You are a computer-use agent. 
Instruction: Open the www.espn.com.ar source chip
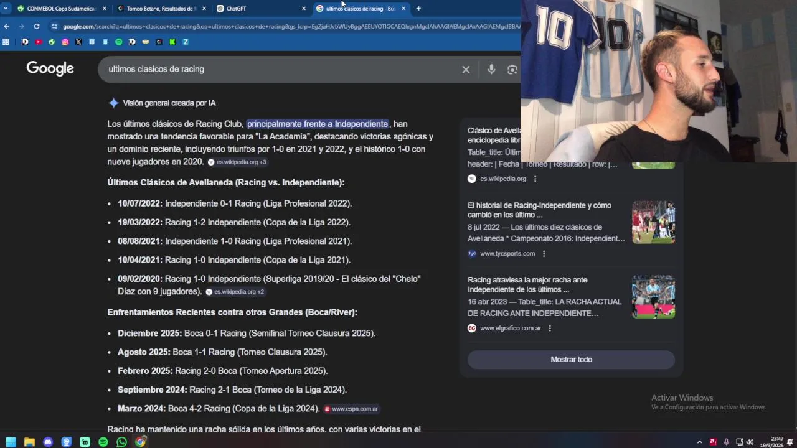point(351,409)
